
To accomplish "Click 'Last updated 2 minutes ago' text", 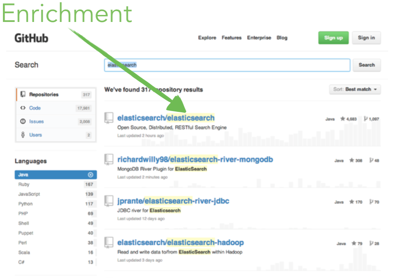I will [142, 177].
